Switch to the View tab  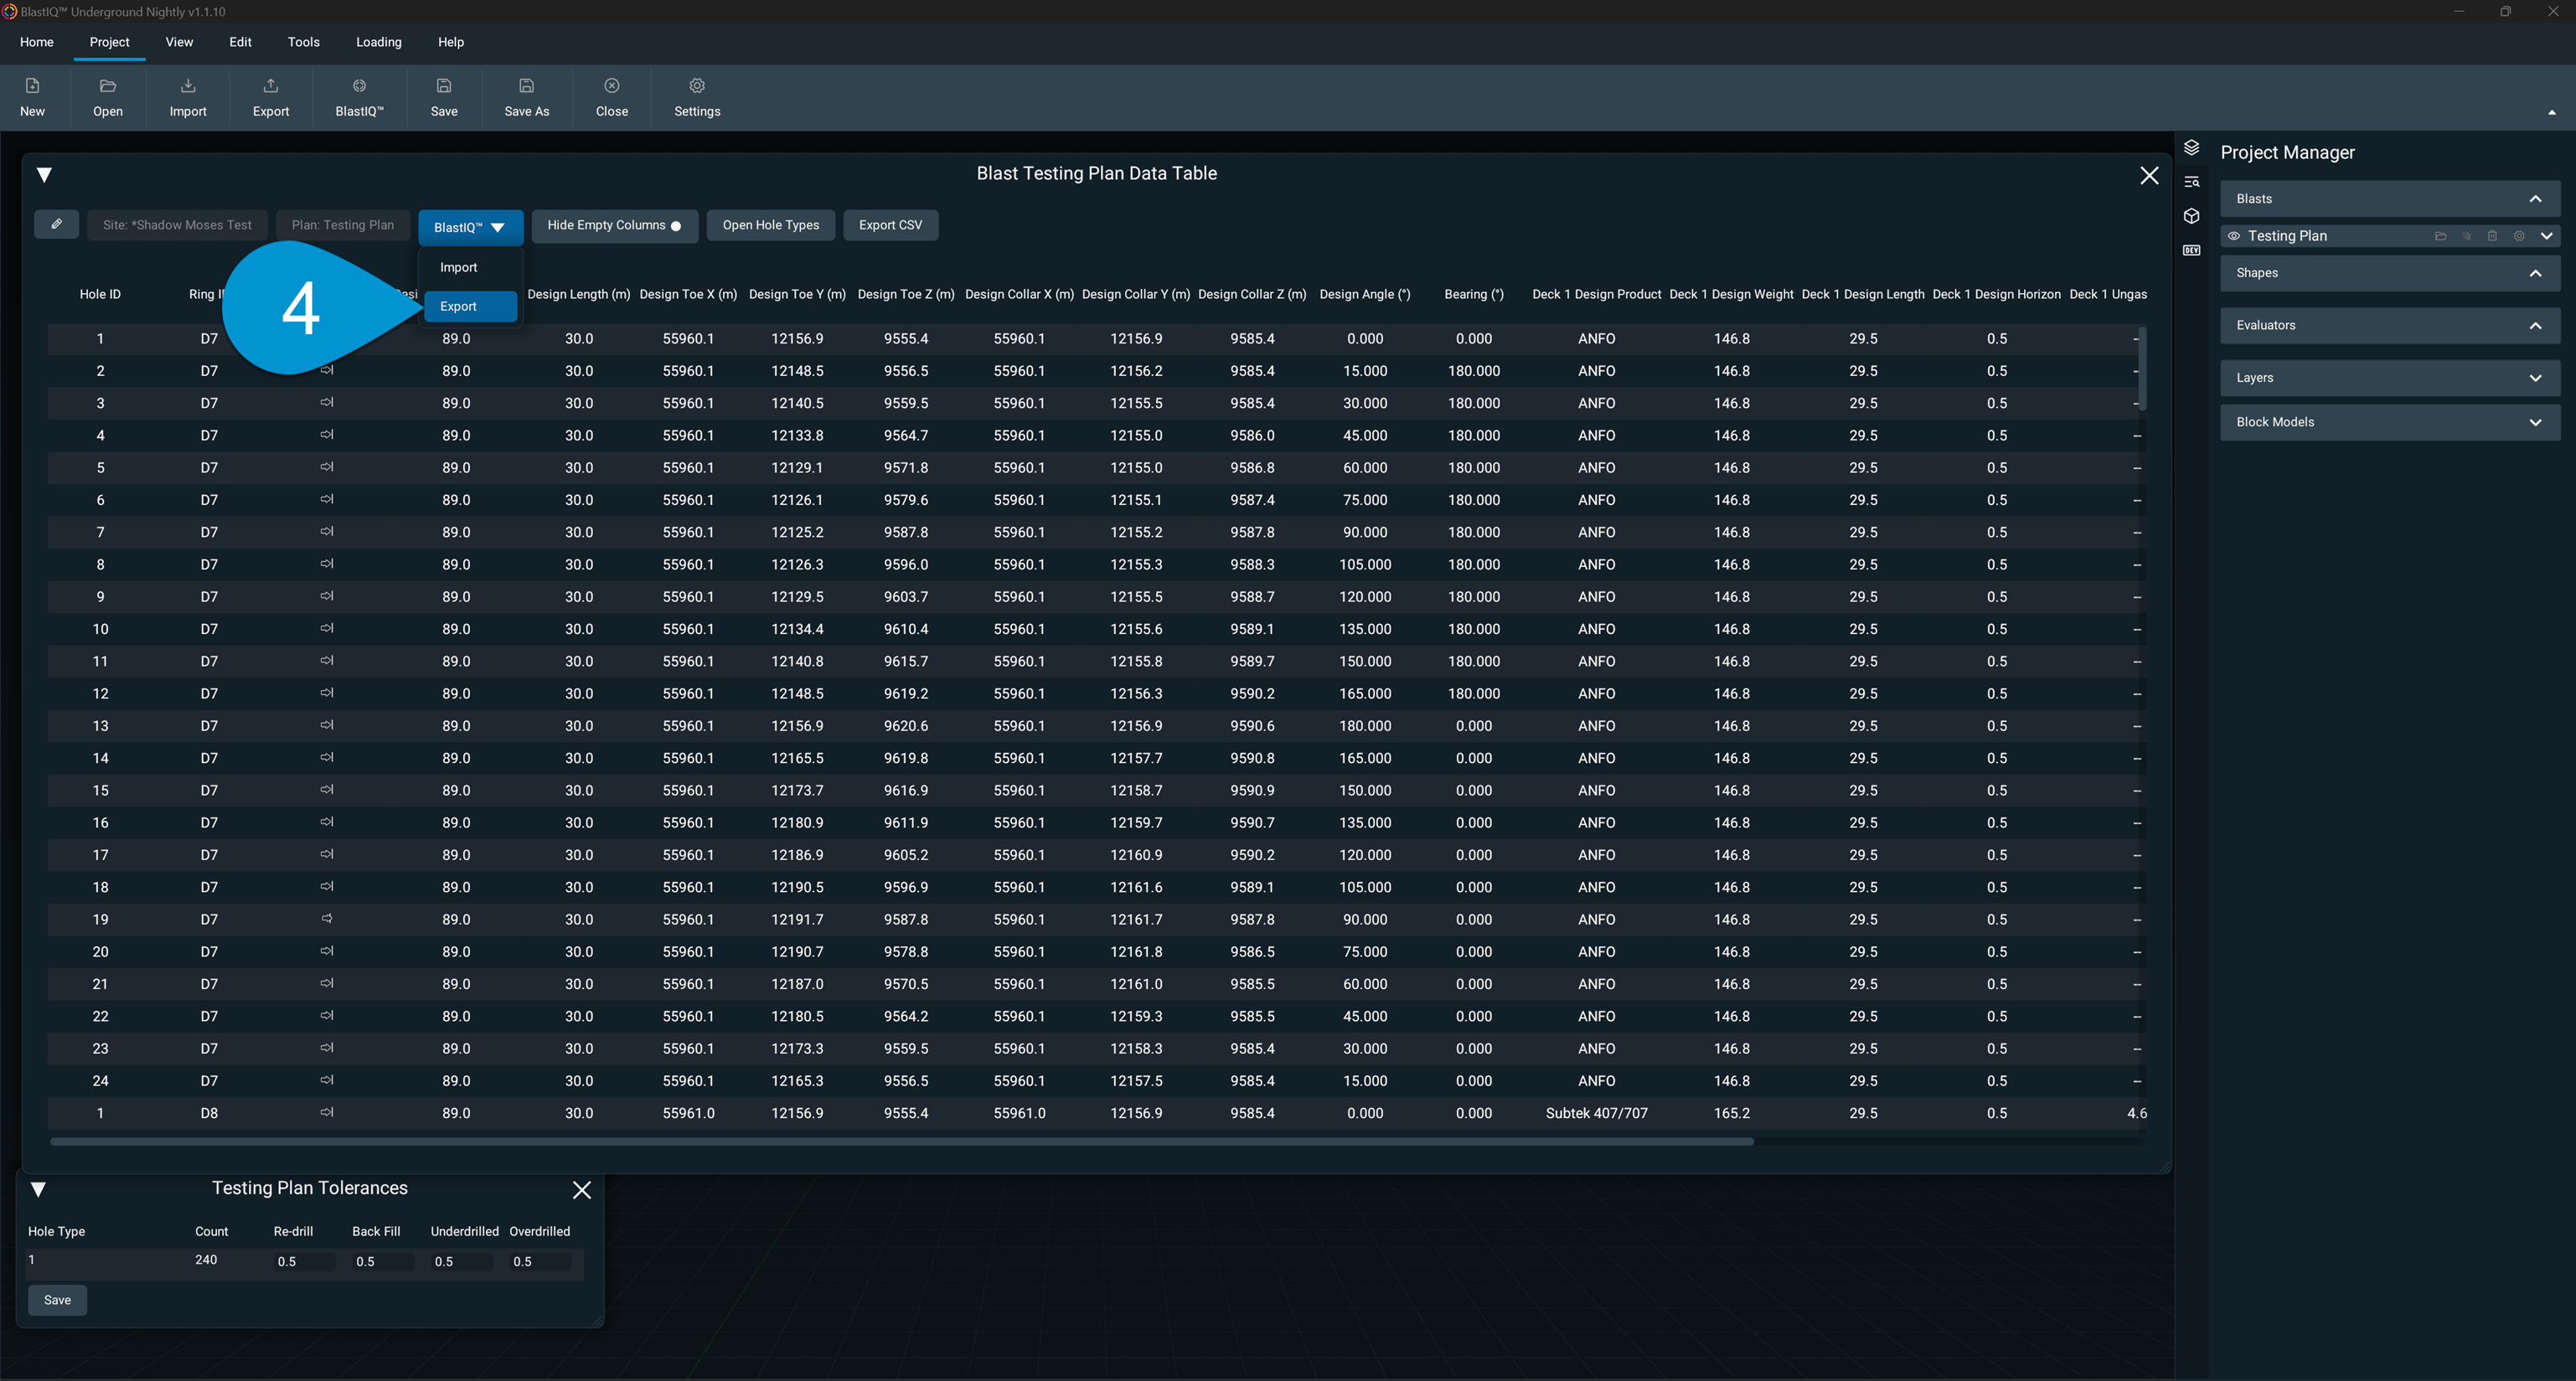point(179,42)
